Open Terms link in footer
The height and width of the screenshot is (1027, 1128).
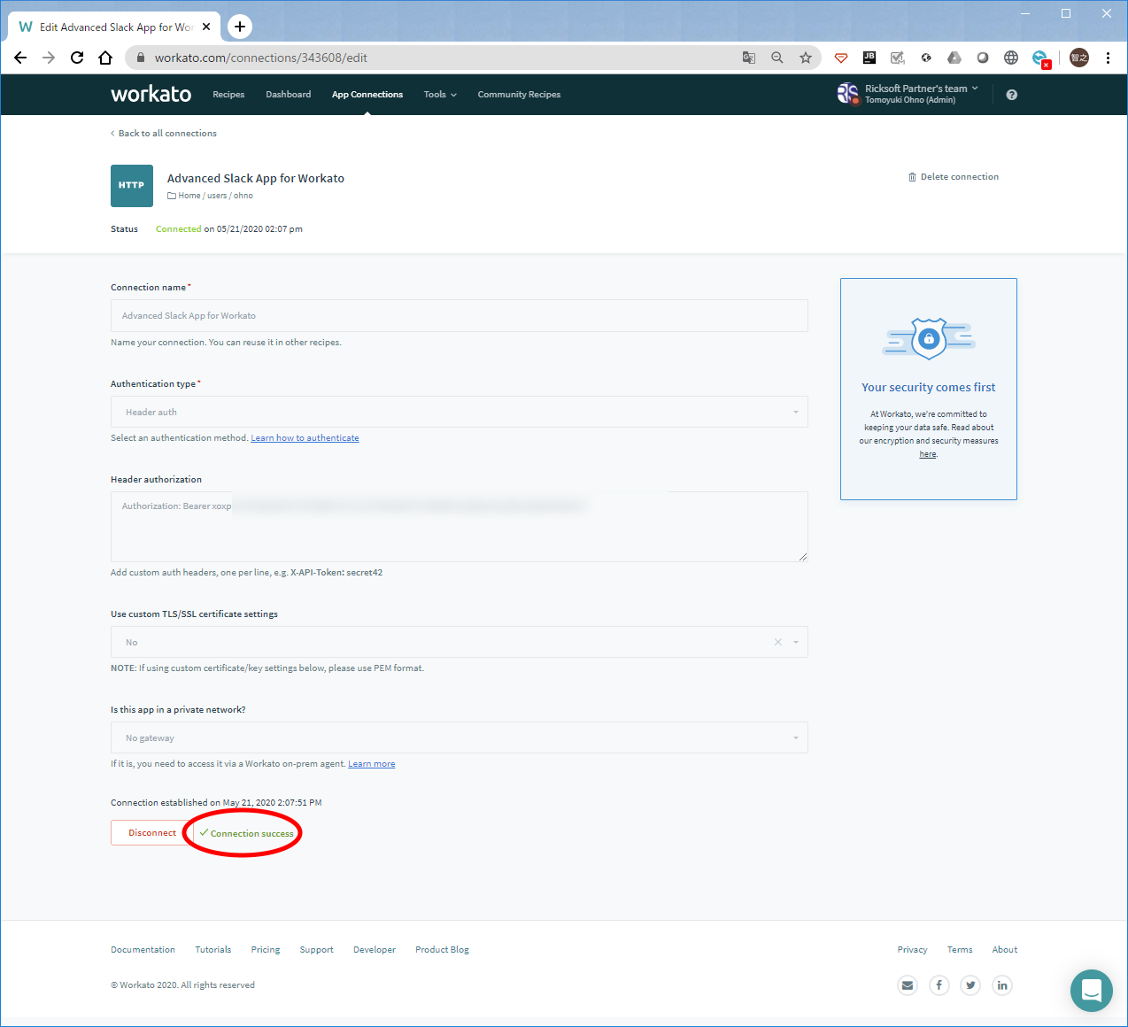coord(960,950)
